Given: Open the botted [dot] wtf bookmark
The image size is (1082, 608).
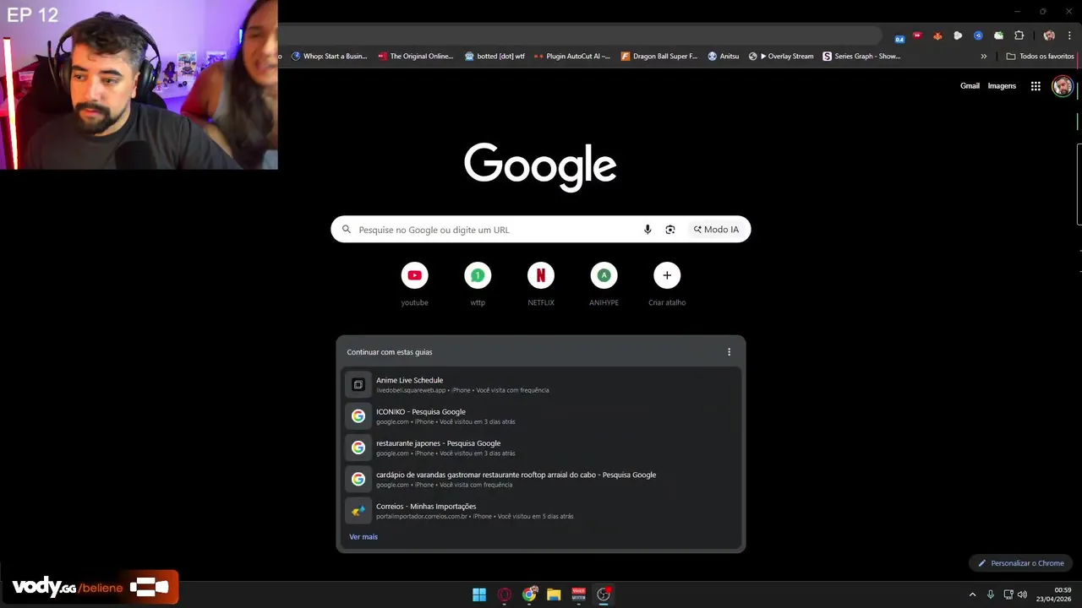Looking at the screenshot, I should pyautogui.click(x=495, y=57).
